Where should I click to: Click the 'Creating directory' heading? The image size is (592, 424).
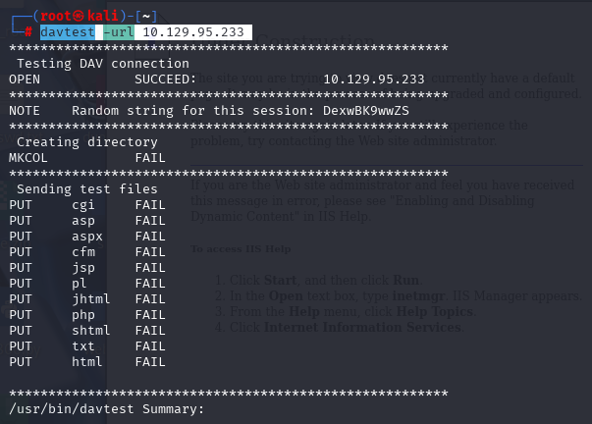point(87,142)
